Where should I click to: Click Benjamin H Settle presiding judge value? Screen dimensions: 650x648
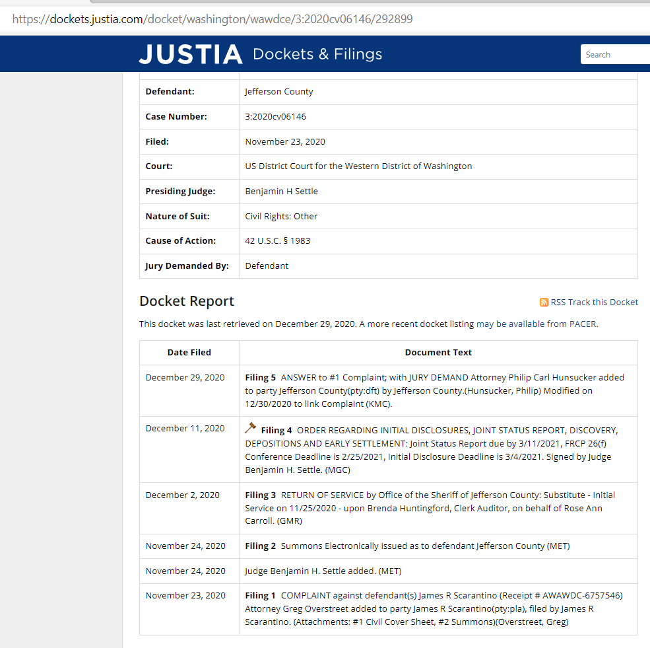point(281,192)
